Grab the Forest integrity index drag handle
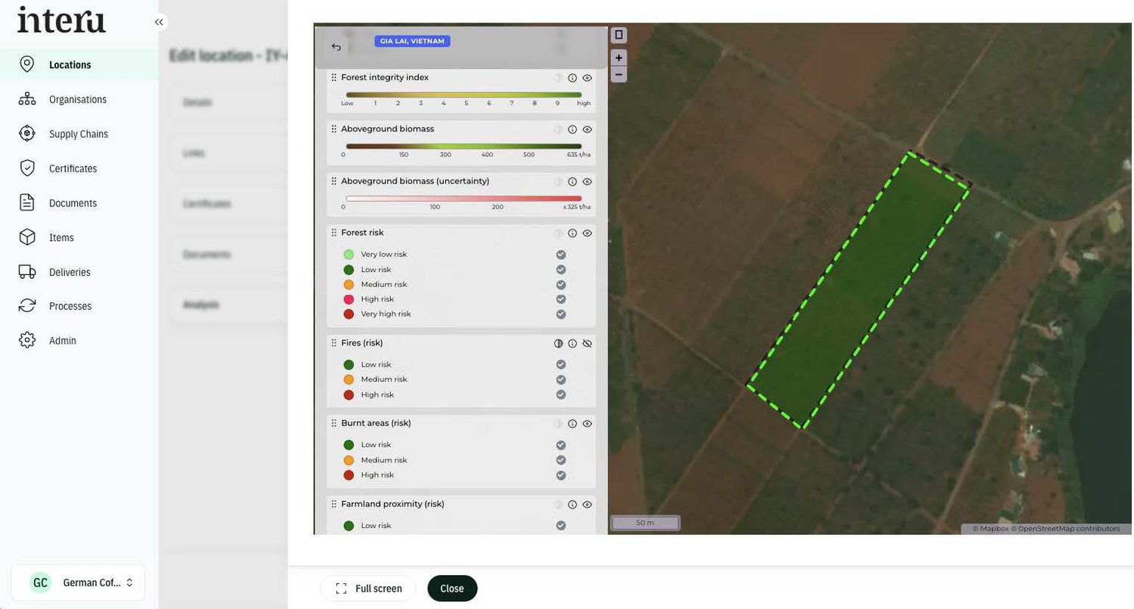Viewport: 1134px width, 609px height. [334, 78]
